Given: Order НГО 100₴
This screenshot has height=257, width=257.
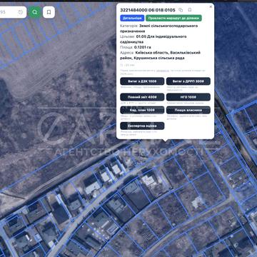Looking at the screenshot, I should click(188, 97).
